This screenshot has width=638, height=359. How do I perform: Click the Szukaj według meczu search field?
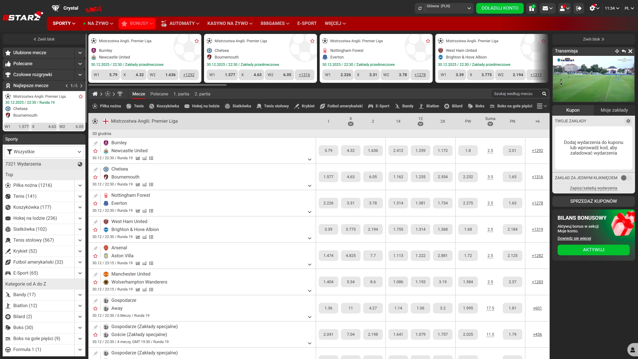pyautogui.click(x=517, y=94)
